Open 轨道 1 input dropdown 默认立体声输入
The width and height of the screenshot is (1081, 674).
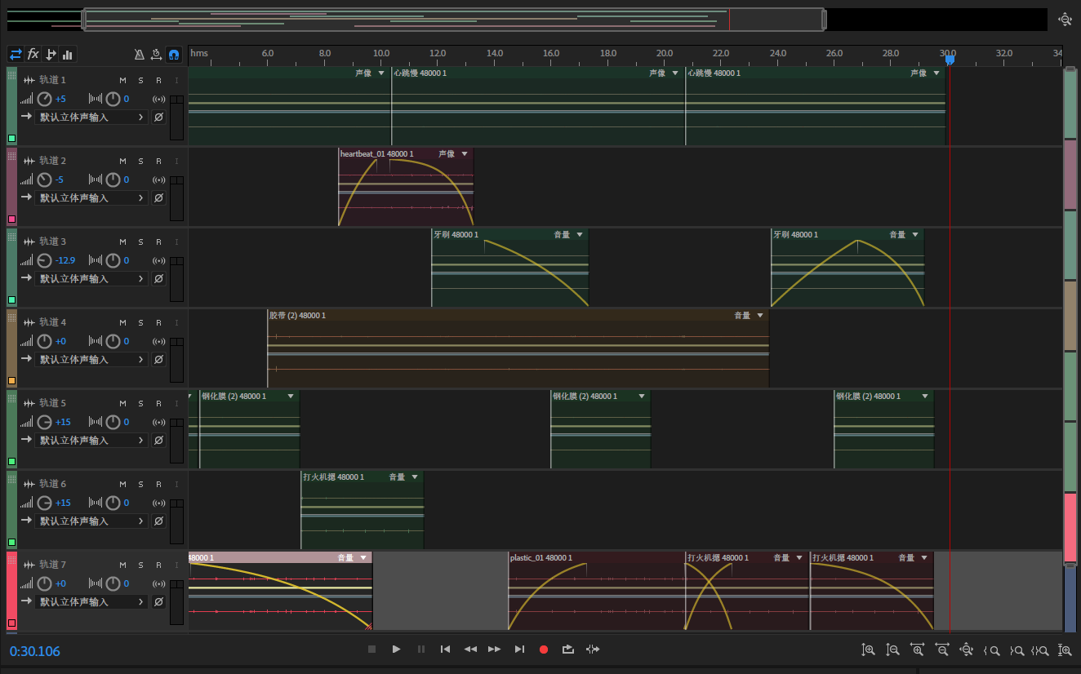coord(92,118)
